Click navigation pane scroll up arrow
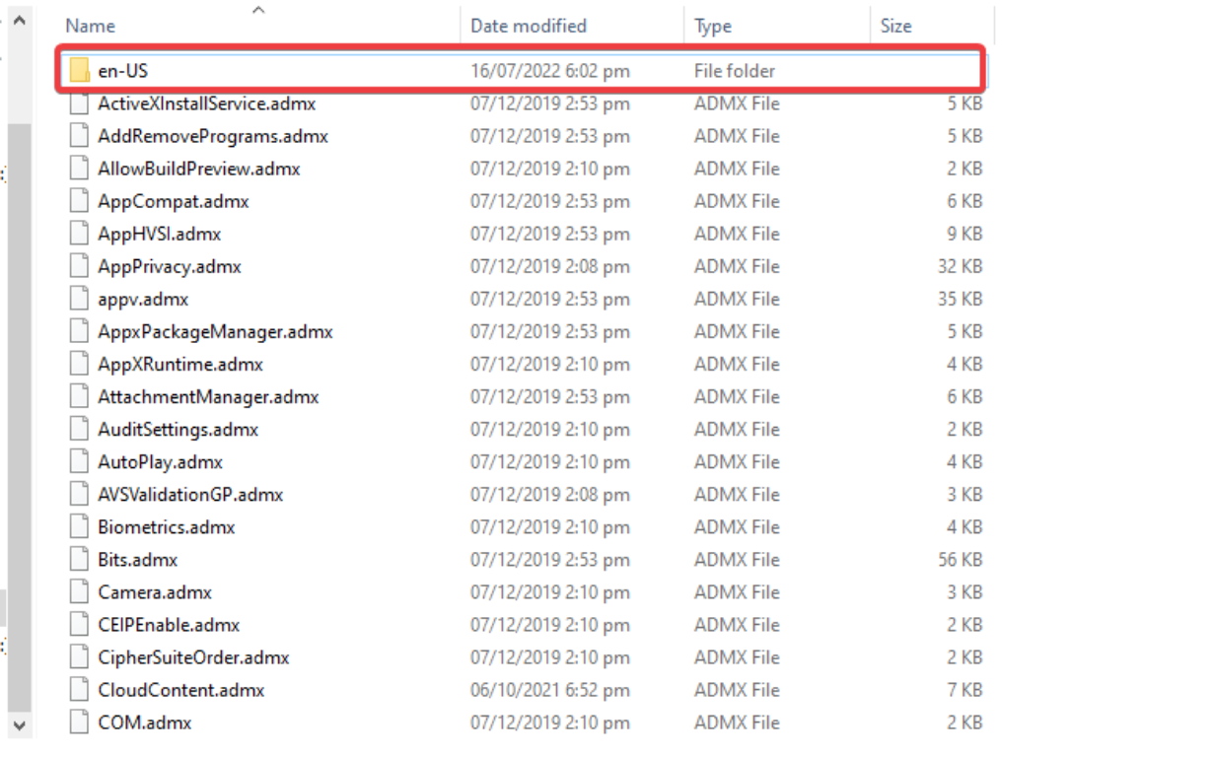The width and height of the screenshot is (1215, 757). click(x=19, y=19)
